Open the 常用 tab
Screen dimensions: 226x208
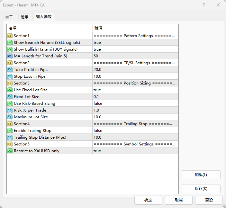coord(24,17)
